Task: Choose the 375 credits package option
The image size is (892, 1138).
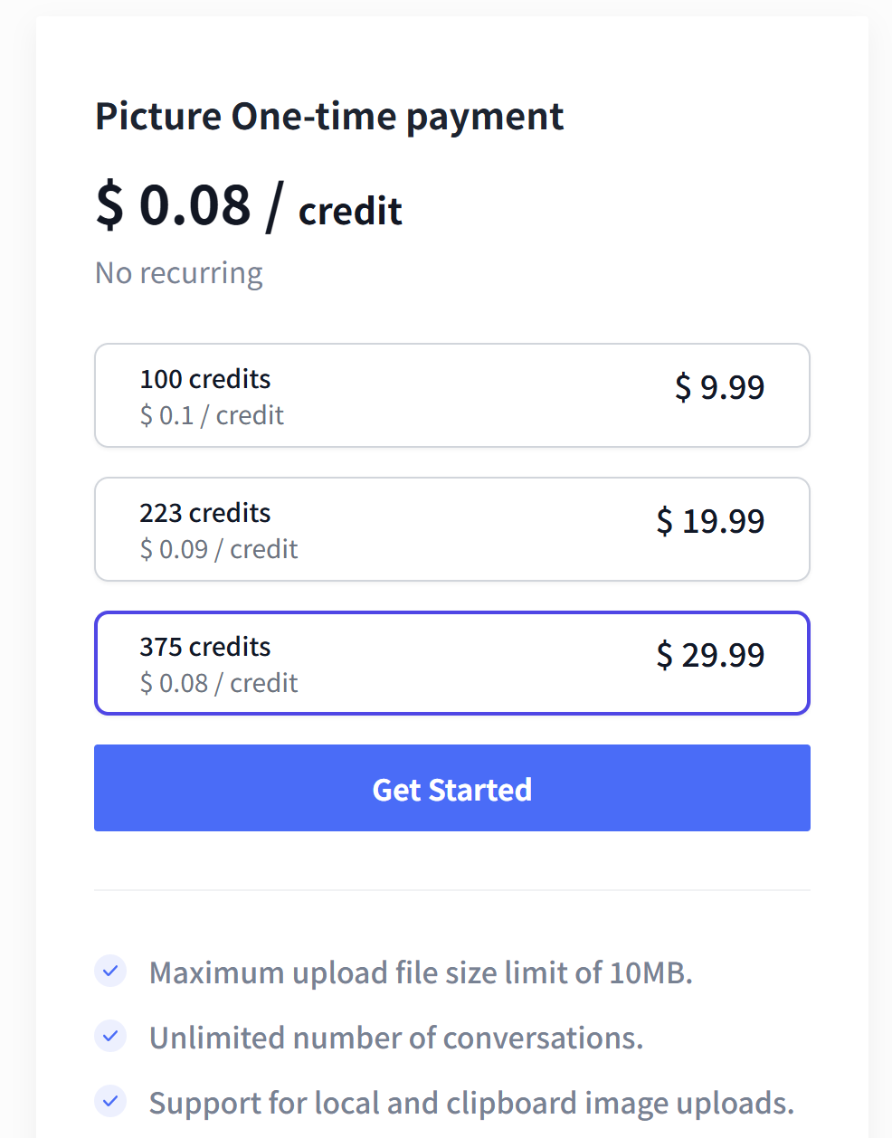Action: click(452, 663)
